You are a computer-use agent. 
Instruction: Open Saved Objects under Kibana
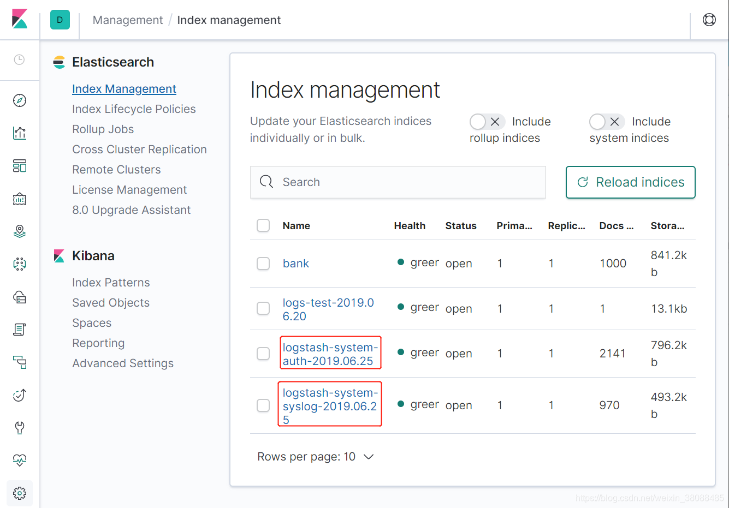pos(111,303)
